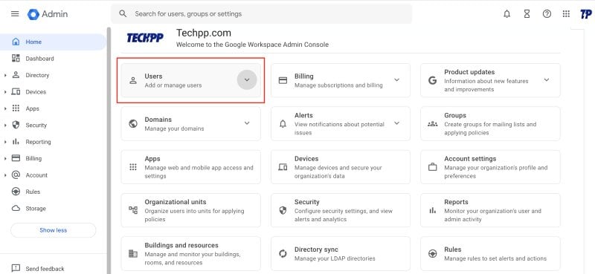Expand the Product updates card chevron

coord(547,80)
